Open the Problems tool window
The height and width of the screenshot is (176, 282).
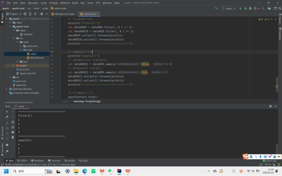pyautogui.click(x=37, y=161)
